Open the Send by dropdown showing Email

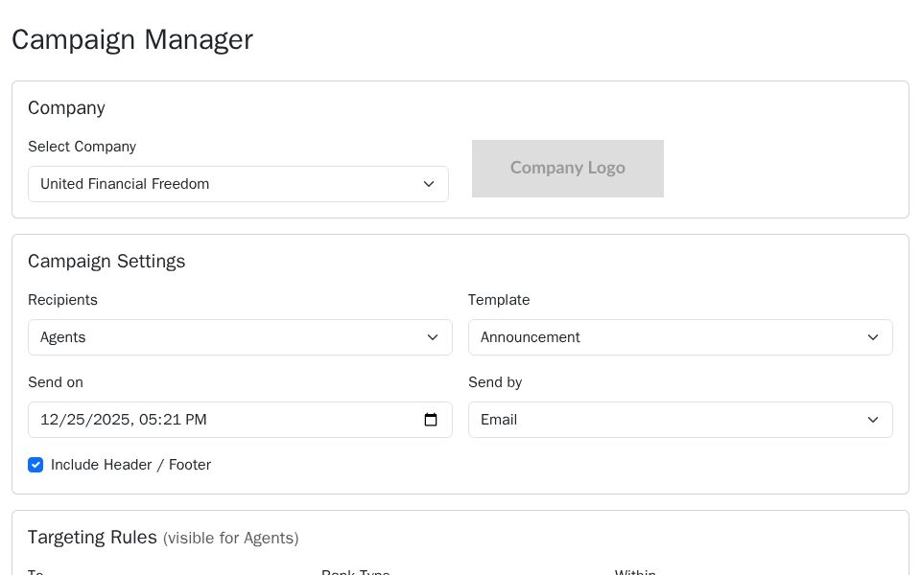click(680, 420)
